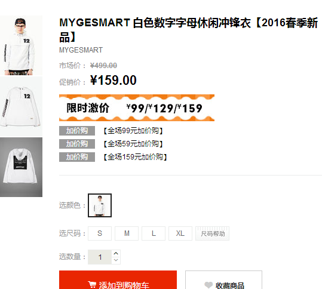
Task: Select size S
Action: coord(100,233)
